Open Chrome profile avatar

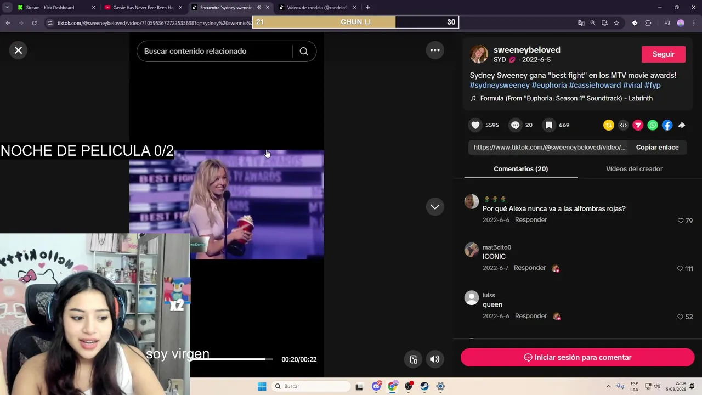pyautogui.click(x=681, y=23)
